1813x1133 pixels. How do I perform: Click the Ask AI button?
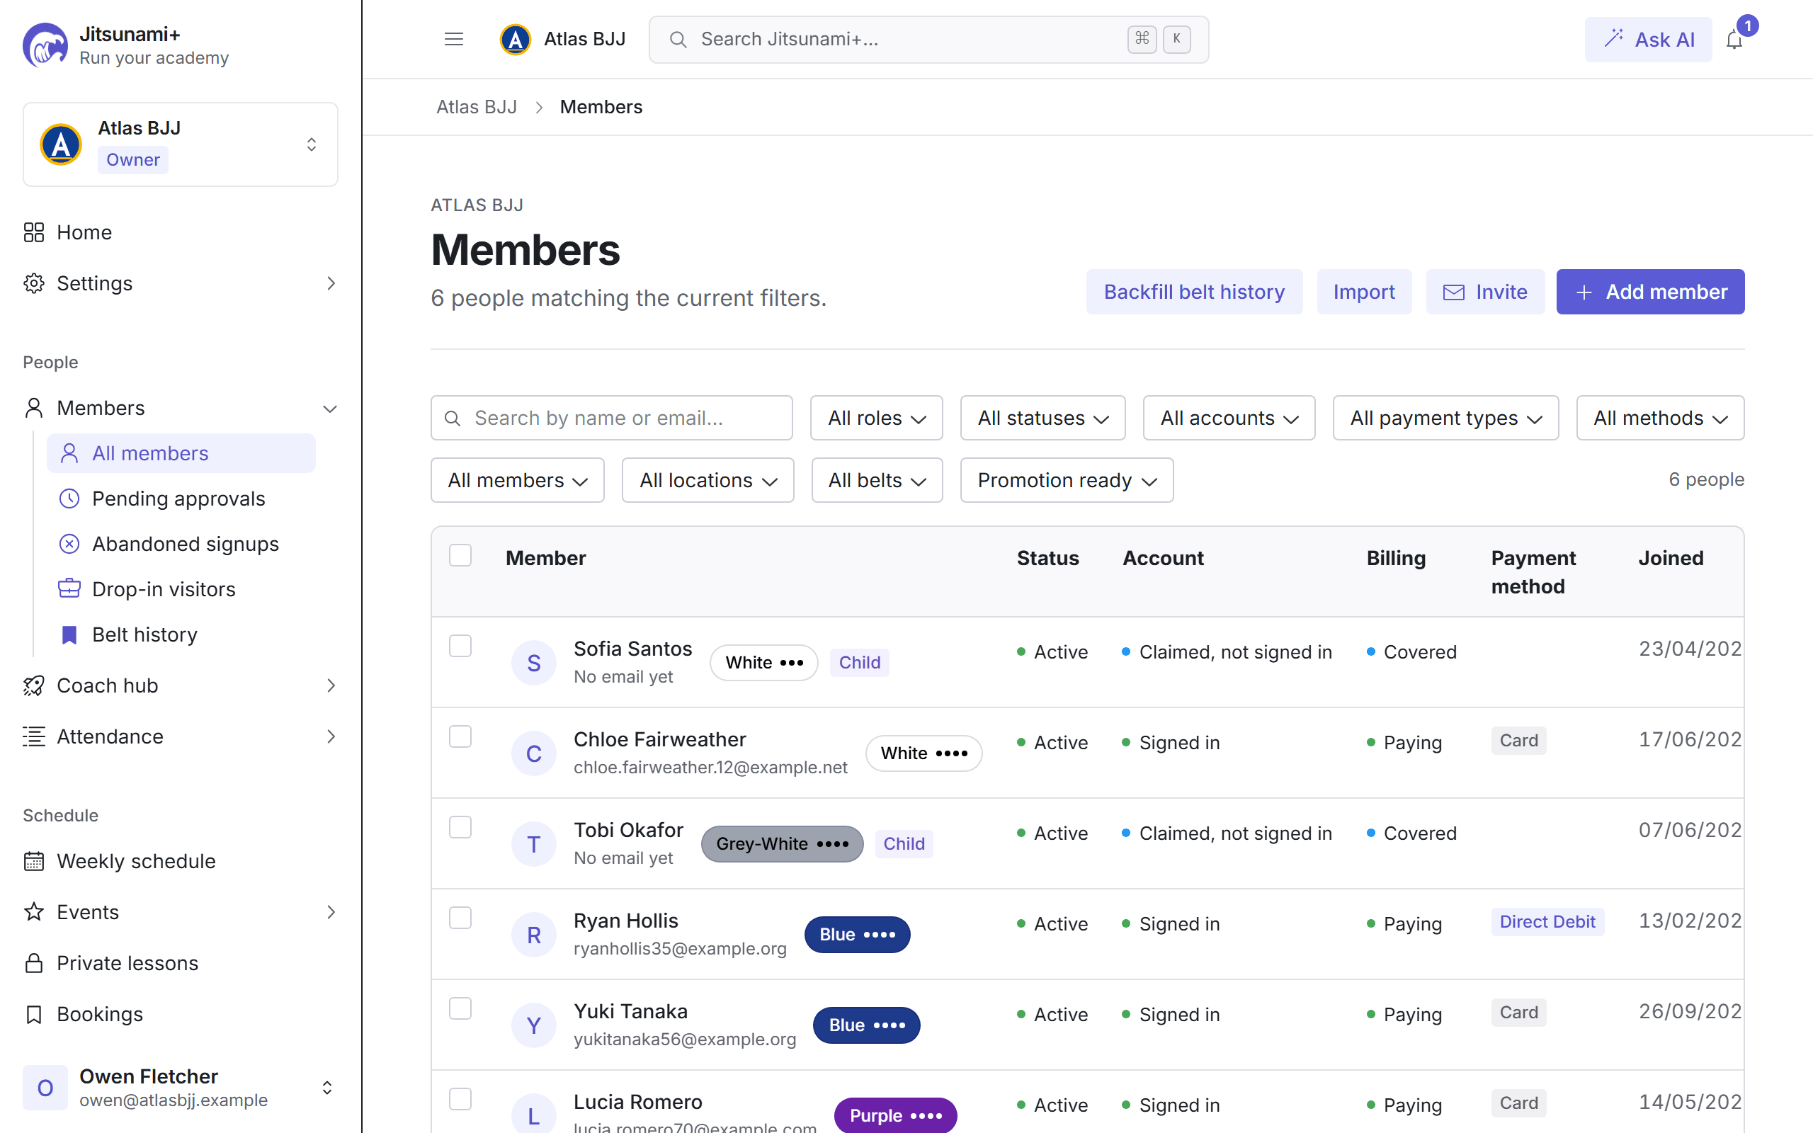pos(1648,40)
